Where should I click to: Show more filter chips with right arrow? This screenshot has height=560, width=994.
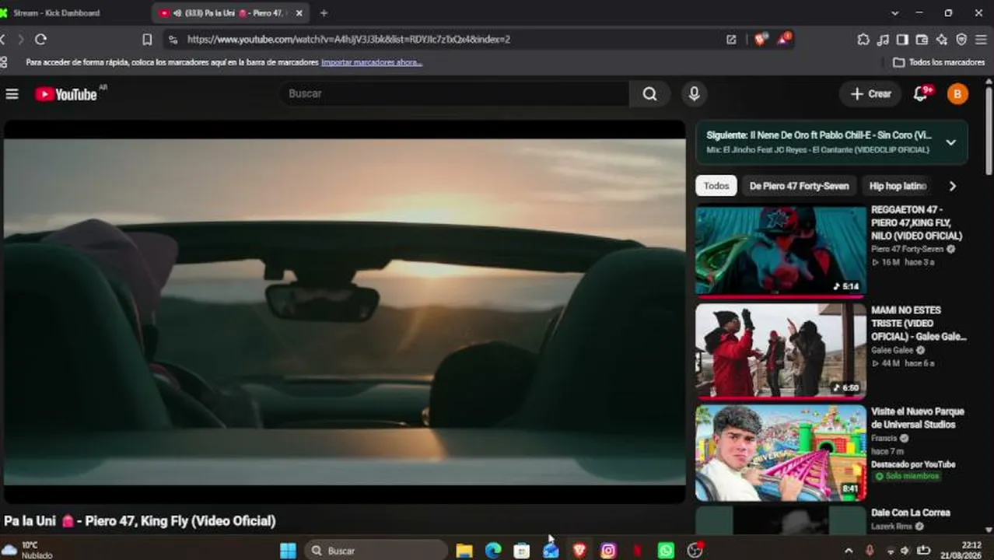[x=952, y=186]
